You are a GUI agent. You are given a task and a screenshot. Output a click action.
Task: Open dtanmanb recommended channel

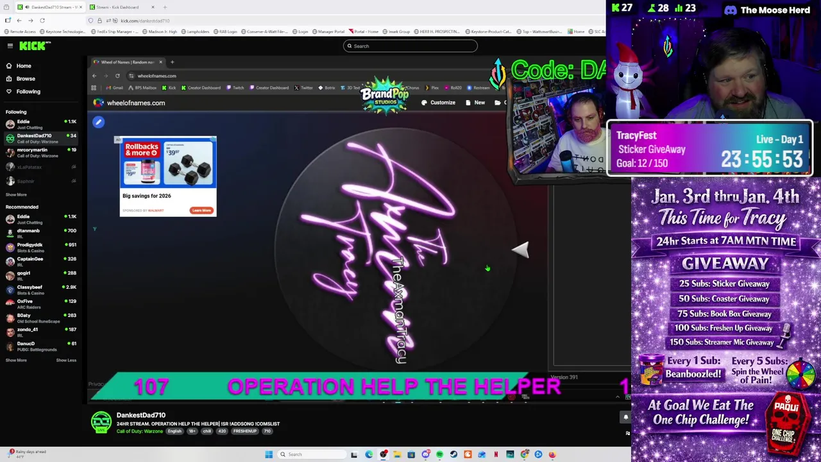click(40, 233)
